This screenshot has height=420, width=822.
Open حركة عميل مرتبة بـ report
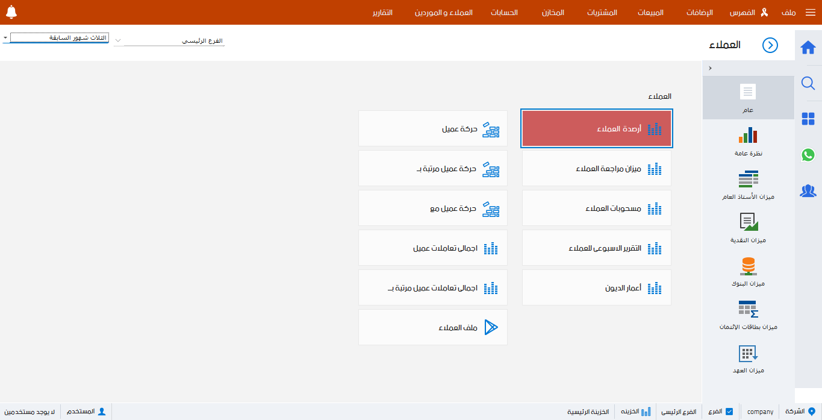coord(433,168)
